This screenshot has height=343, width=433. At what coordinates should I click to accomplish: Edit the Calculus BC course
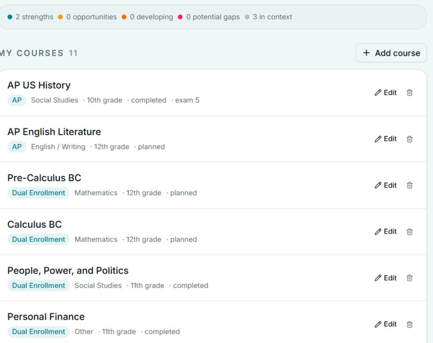click(386, 232)
